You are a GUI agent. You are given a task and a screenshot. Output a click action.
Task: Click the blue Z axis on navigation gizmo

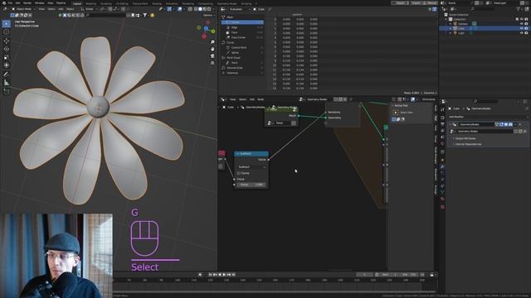pyautogui.click(x=206, y=28)
